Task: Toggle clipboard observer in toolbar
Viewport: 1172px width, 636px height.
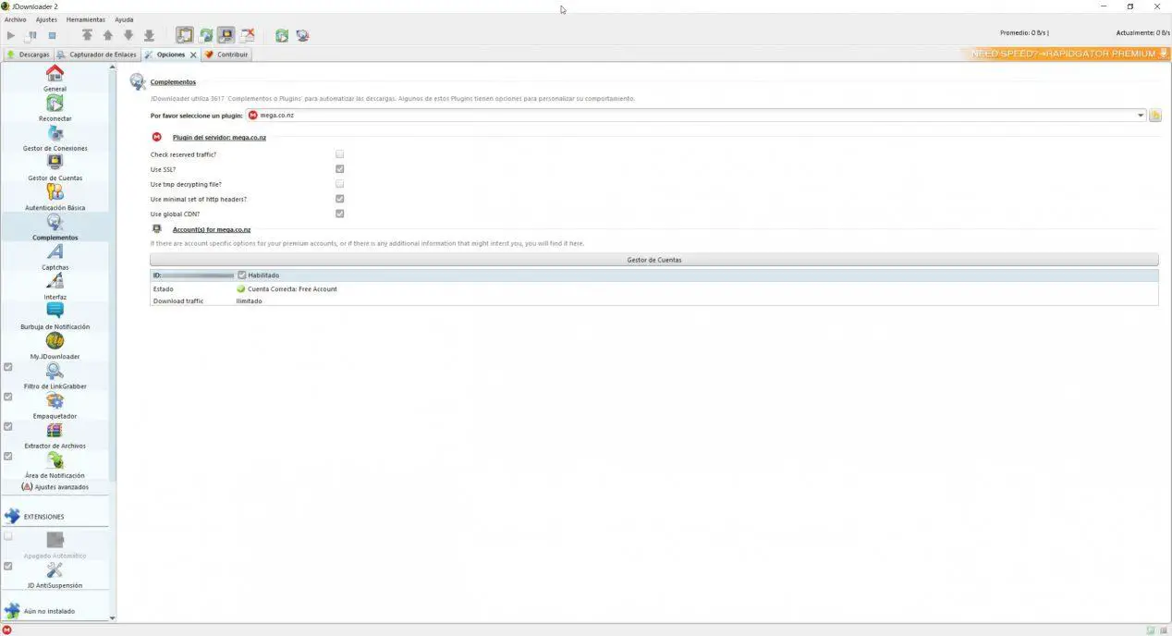Action: coord(185,35)
